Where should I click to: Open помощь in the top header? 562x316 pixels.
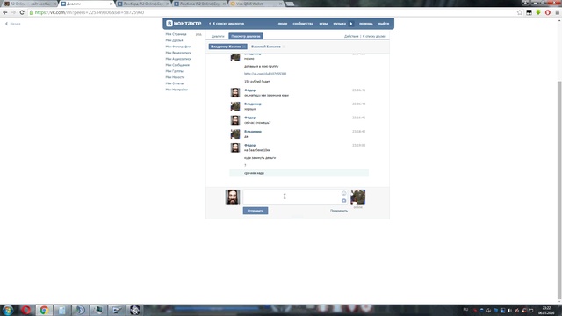coord(366,24)
